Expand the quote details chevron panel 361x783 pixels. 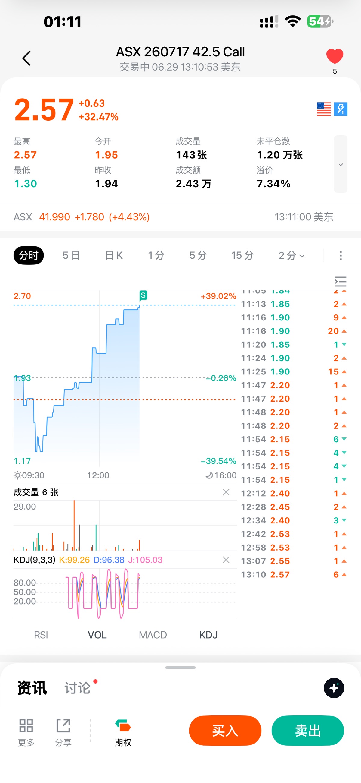(341, 164)
